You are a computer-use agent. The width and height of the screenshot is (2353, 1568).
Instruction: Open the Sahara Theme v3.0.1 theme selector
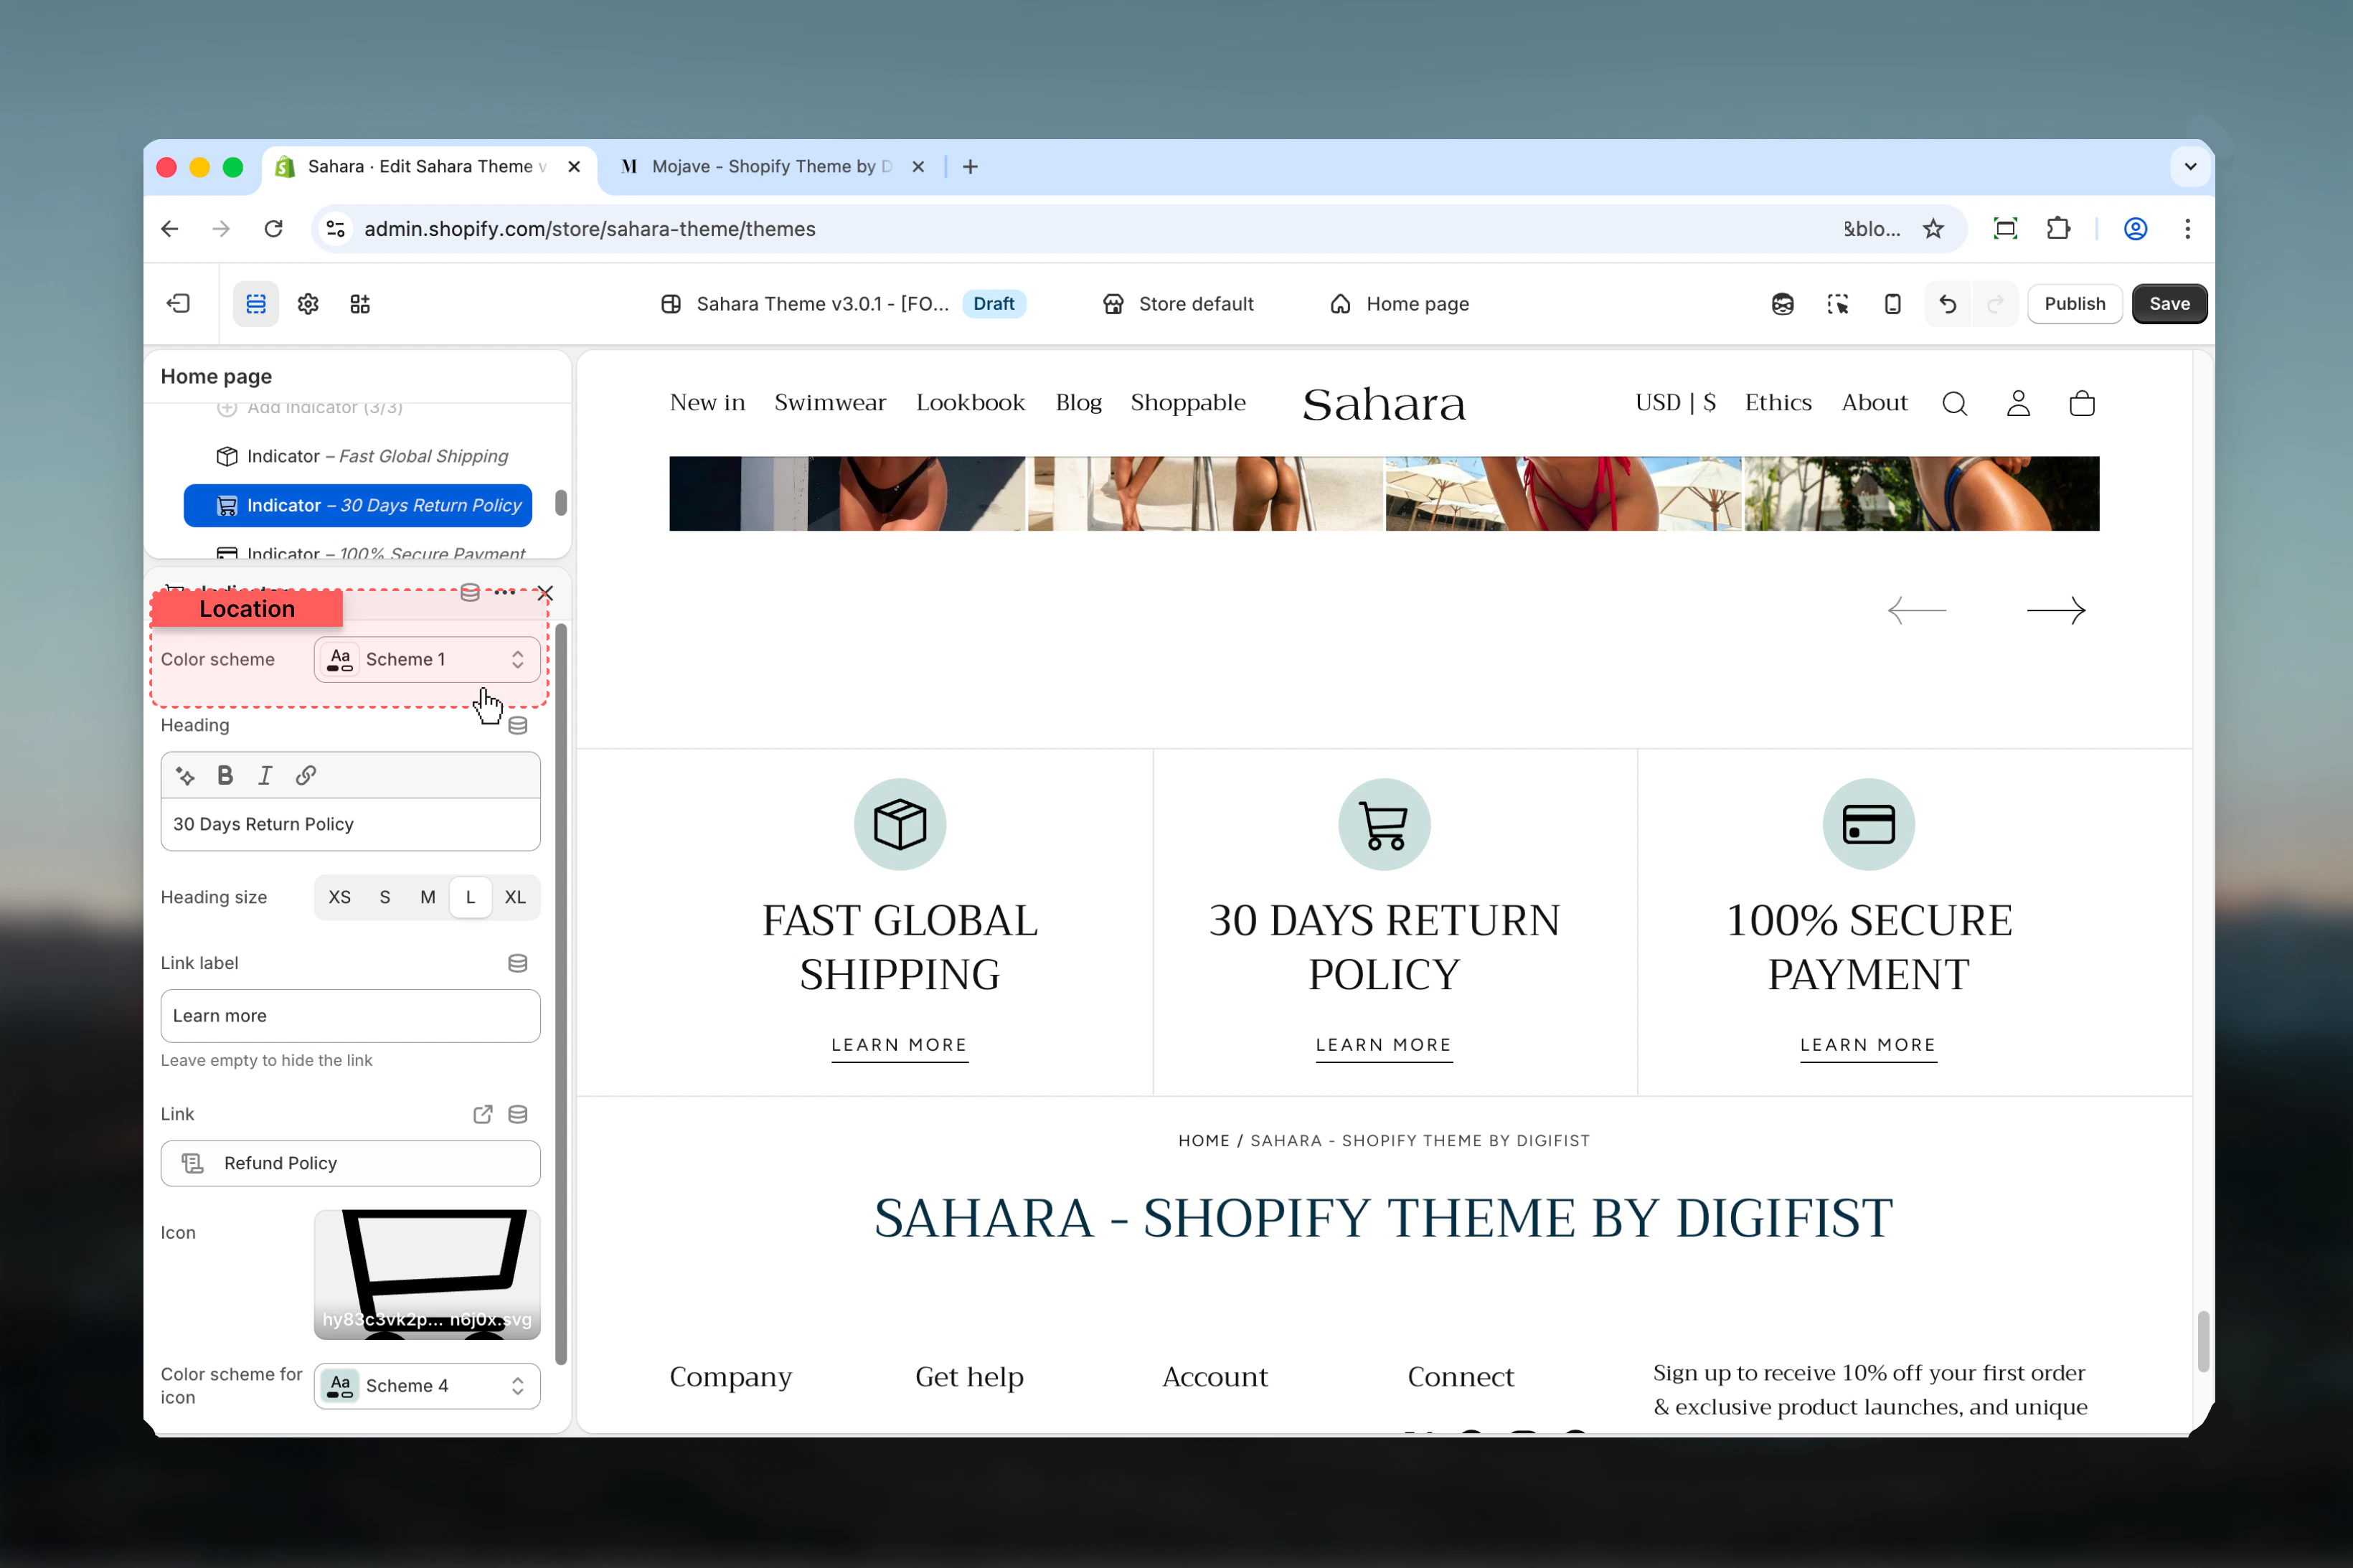coord(843,304)
